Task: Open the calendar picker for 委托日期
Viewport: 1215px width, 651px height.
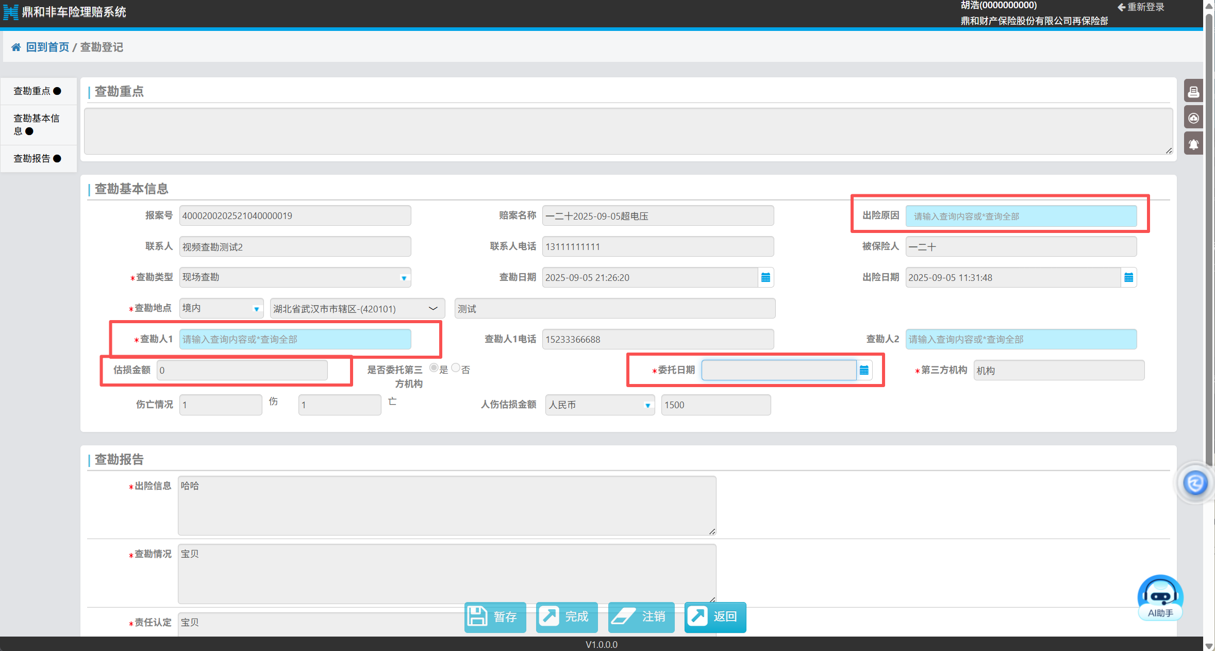Action: point(864,370)
